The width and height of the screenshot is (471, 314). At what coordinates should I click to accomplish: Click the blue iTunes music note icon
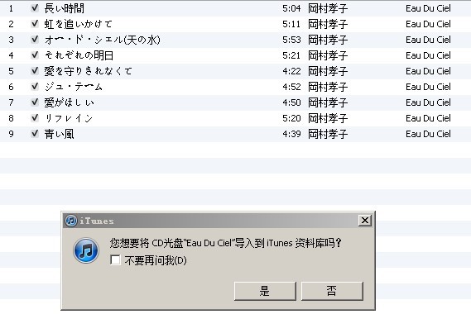pos(86,250)
